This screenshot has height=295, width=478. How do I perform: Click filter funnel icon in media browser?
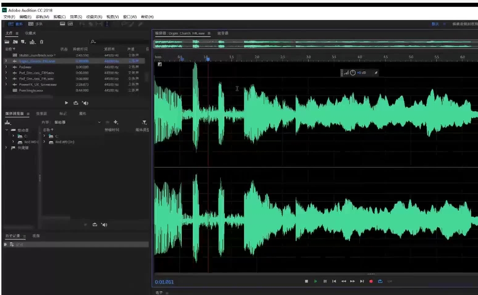pyautogui.click(x=144, y=122)
